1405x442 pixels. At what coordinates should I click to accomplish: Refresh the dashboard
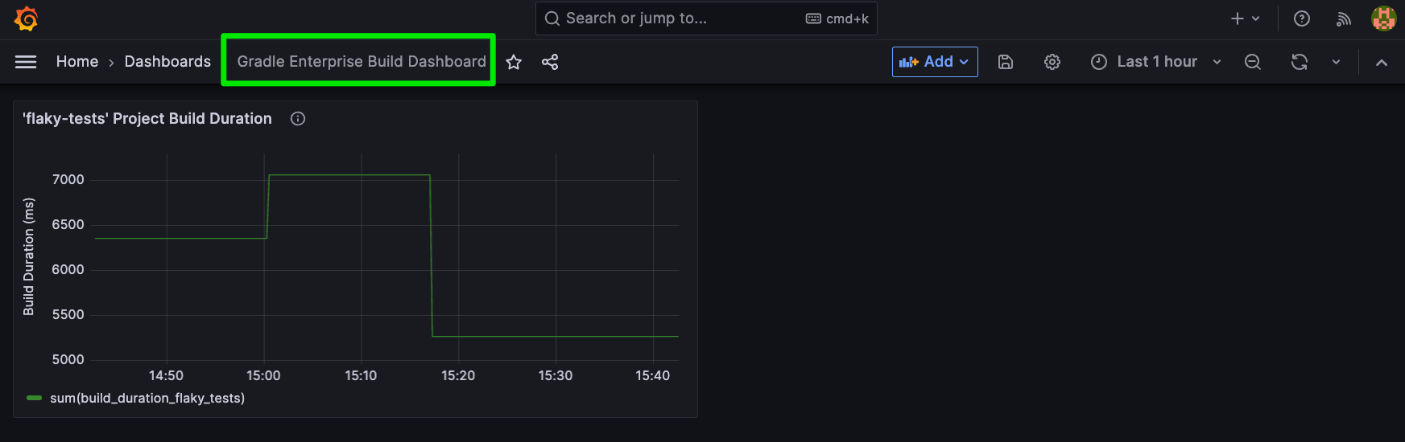point(1300,62)
